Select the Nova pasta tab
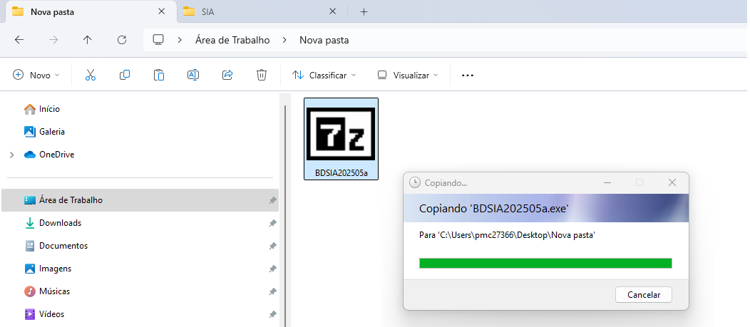 click(x=89, y=11)
